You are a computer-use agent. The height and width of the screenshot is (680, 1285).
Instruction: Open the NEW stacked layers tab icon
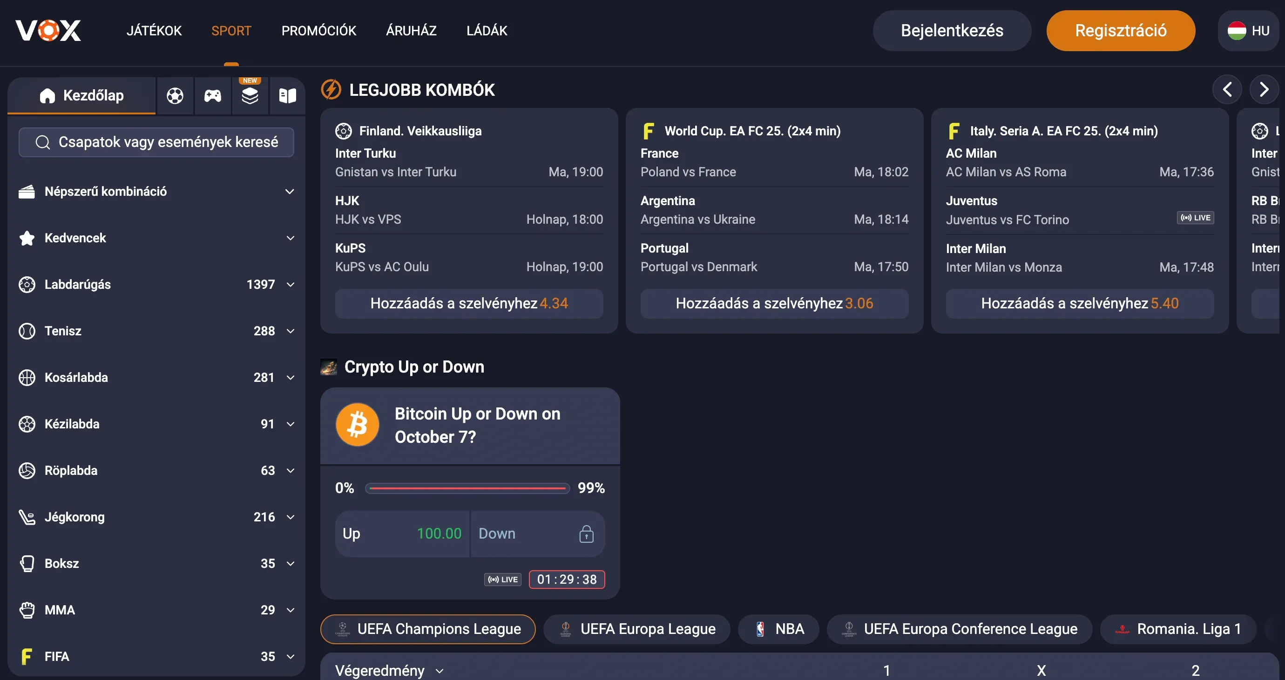point(250,95)
